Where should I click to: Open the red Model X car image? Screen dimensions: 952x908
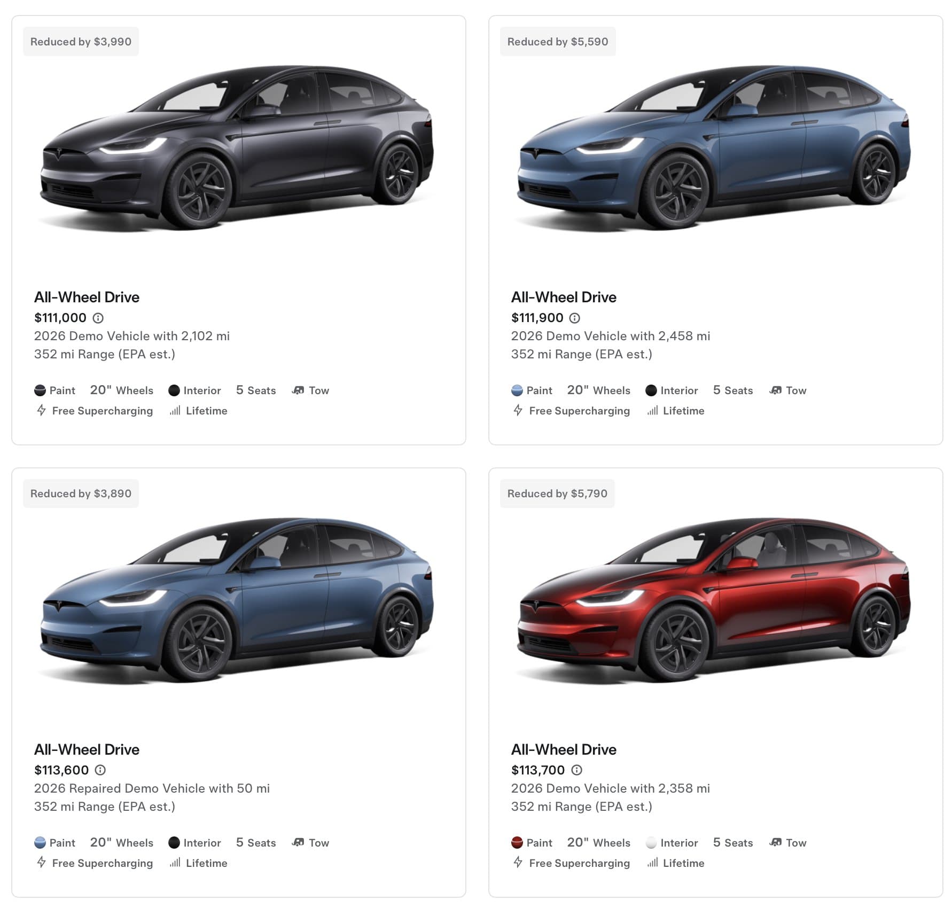(x=714, y=600)
